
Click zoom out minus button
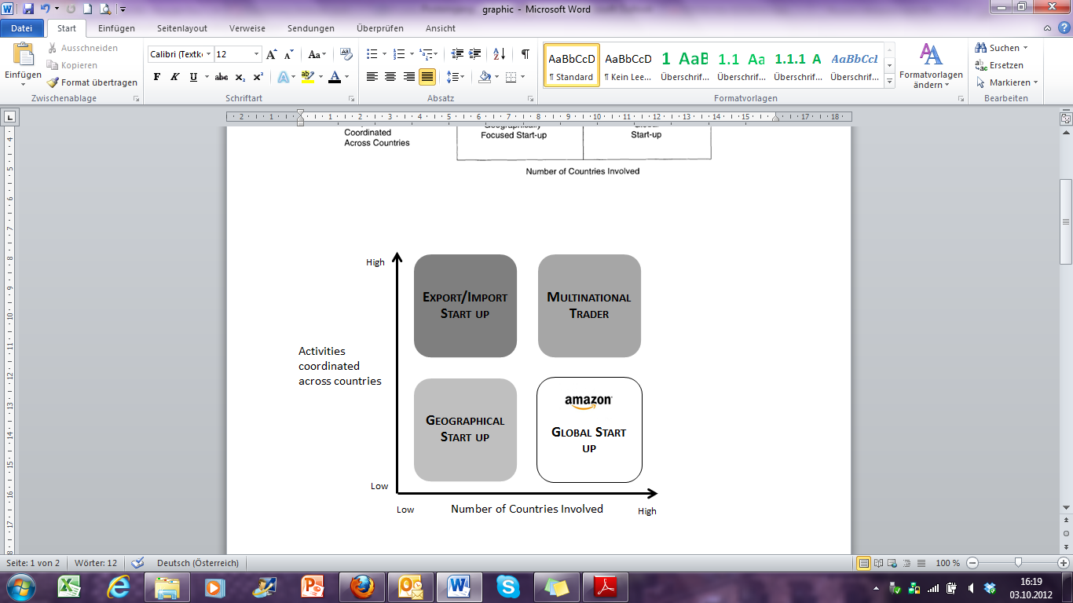tap(972, 563)
